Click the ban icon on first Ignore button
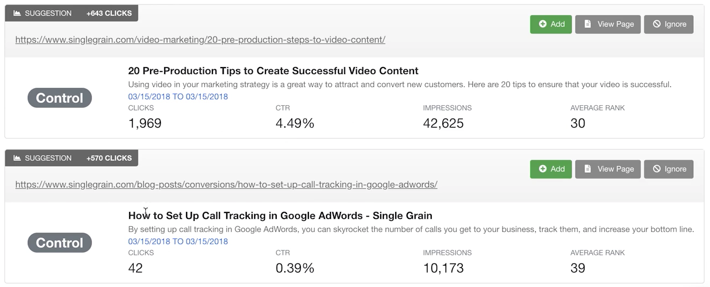The width and height of the screenshot is (710, 287). coord(656,24)
